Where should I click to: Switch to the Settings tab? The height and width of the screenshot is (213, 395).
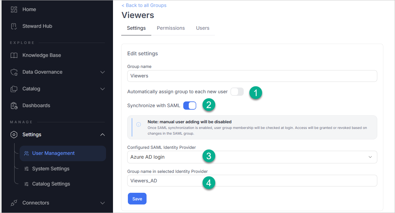coord(136,28)
